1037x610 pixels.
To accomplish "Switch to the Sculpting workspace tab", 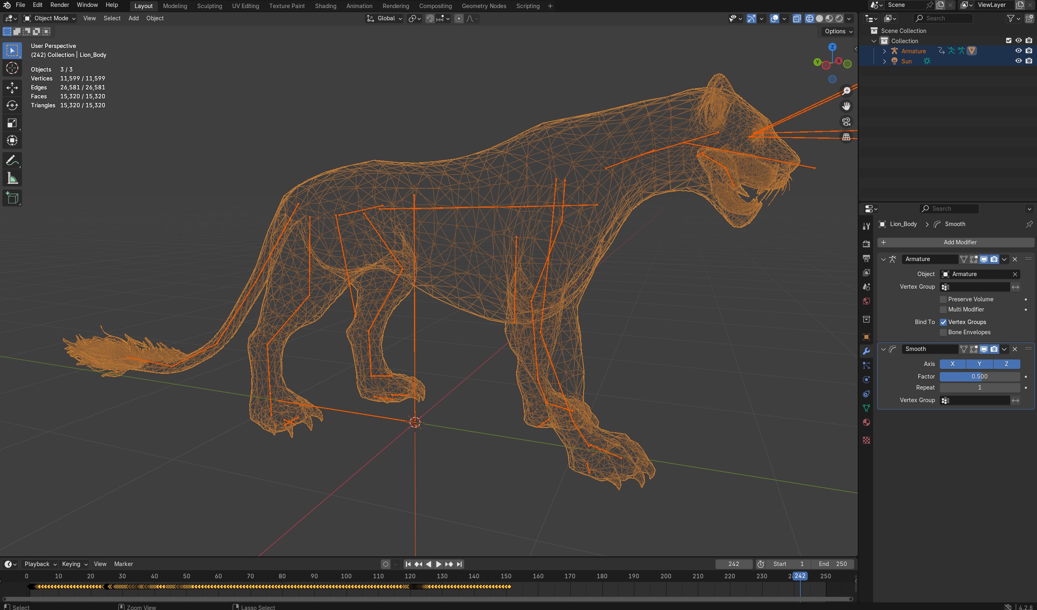I will (209, 6).
